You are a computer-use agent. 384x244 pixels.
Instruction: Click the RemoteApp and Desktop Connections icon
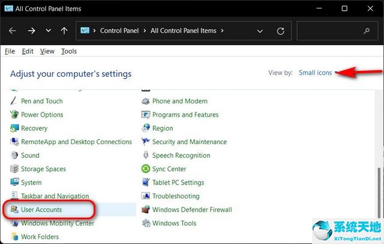(14, 141)
